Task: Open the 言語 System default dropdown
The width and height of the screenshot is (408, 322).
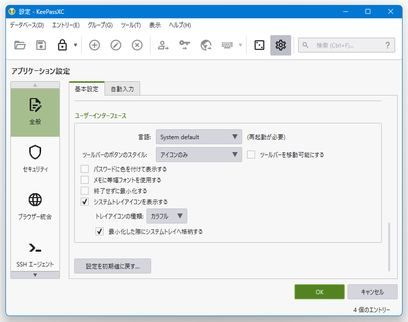Action: pyautogui.click(x=199, y=137)
